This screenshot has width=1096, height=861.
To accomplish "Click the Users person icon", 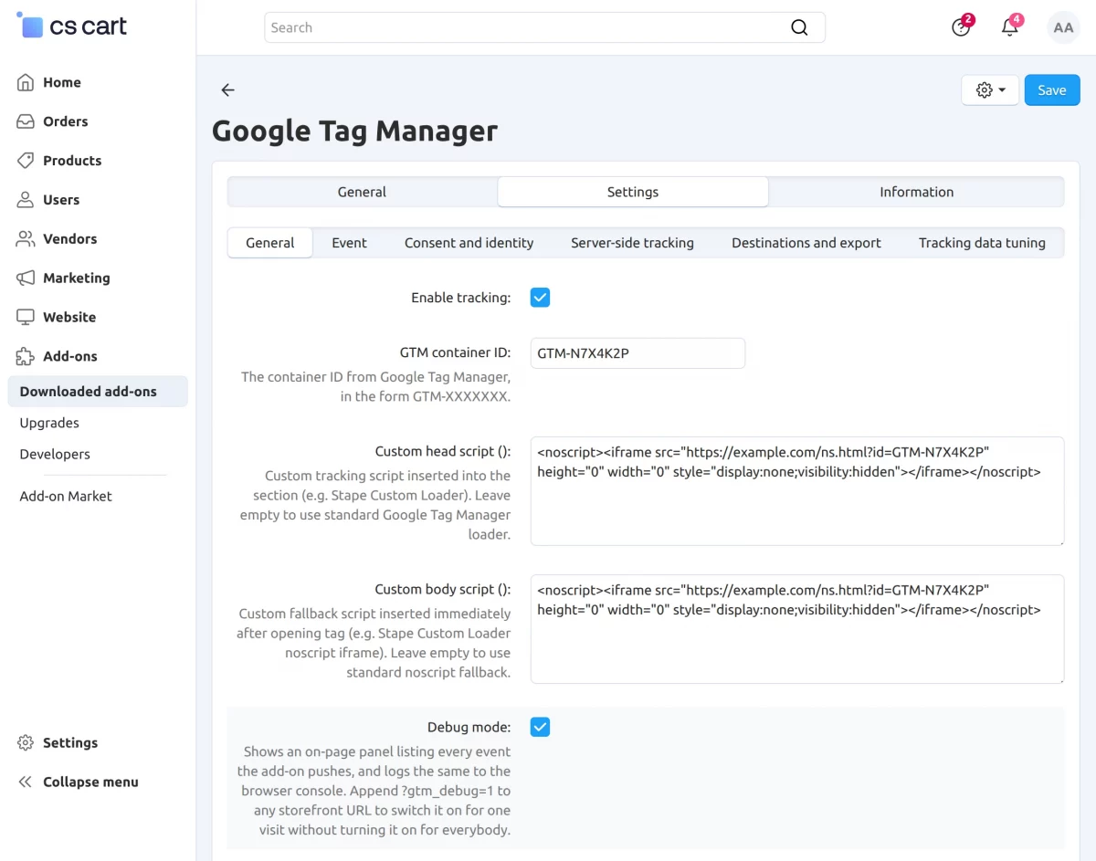I will 26,200.
